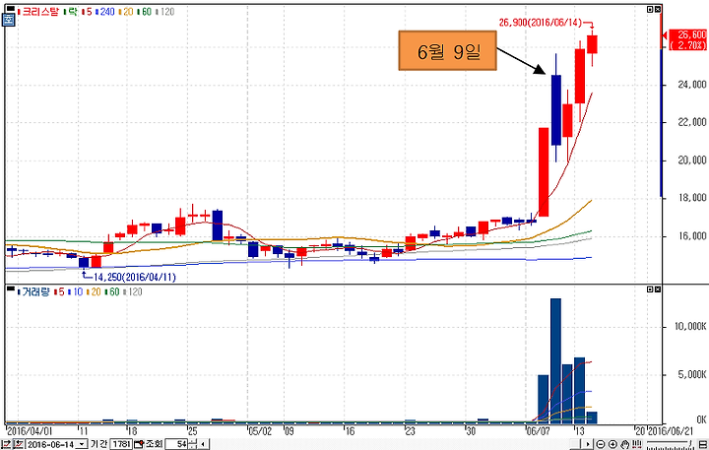Viewport: 709px width, 450px height.
Task: Select the green 60 average legend in the volume pane
Action: tap(112, 291)
